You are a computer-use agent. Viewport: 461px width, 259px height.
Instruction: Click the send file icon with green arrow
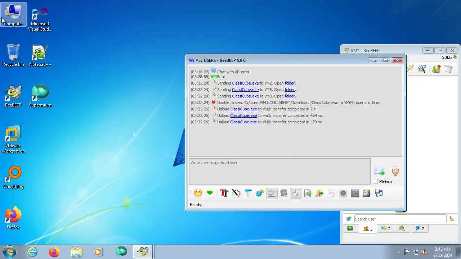click(x=308, y=193)
